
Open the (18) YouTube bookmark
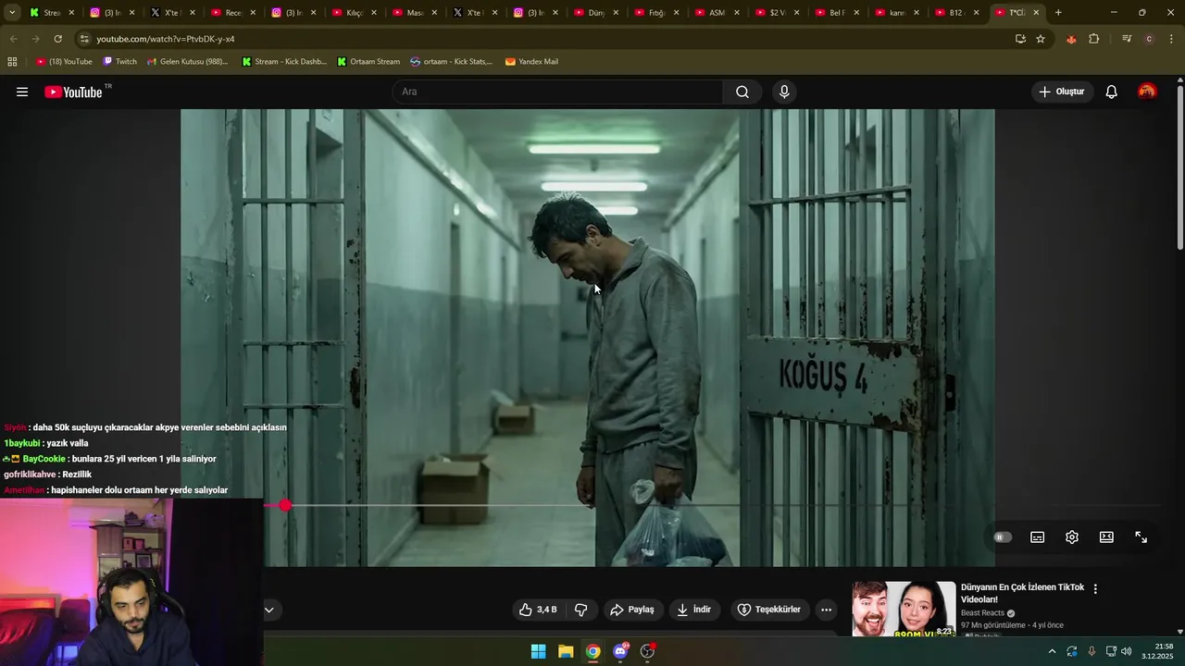pyautogui.click(x=64, y=62)
